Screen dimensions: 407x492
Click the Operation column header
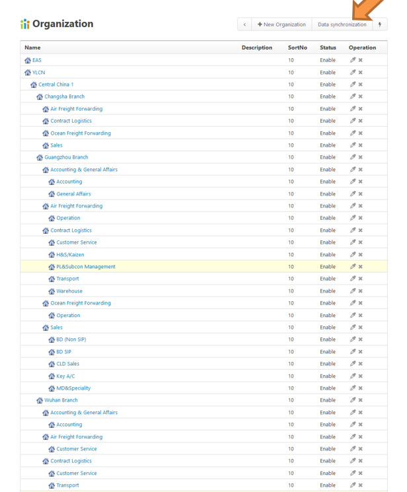click(x=362, y=48)
